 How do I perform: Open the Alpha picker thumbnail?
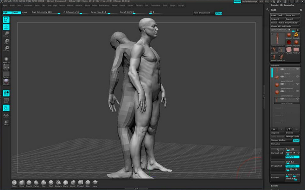pyautogui.click(x=6, y=58)
